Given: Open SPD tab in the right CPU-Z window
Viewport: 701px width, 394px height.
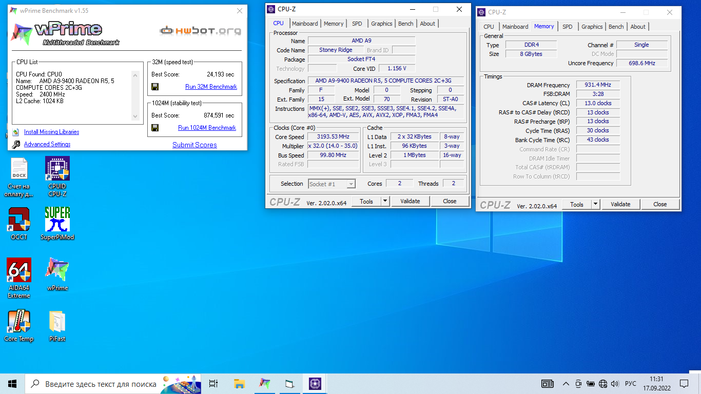Looking at the screenshot, I should click(x=568, y=27).
